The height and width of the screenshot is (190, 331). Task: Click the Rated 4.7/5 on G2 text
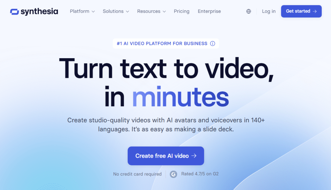[x=200, y=174]
